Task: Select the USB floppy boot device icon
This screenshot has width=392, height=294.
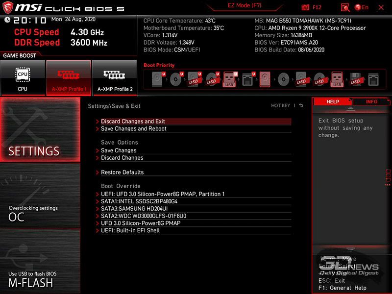Action: click(355, 79)
